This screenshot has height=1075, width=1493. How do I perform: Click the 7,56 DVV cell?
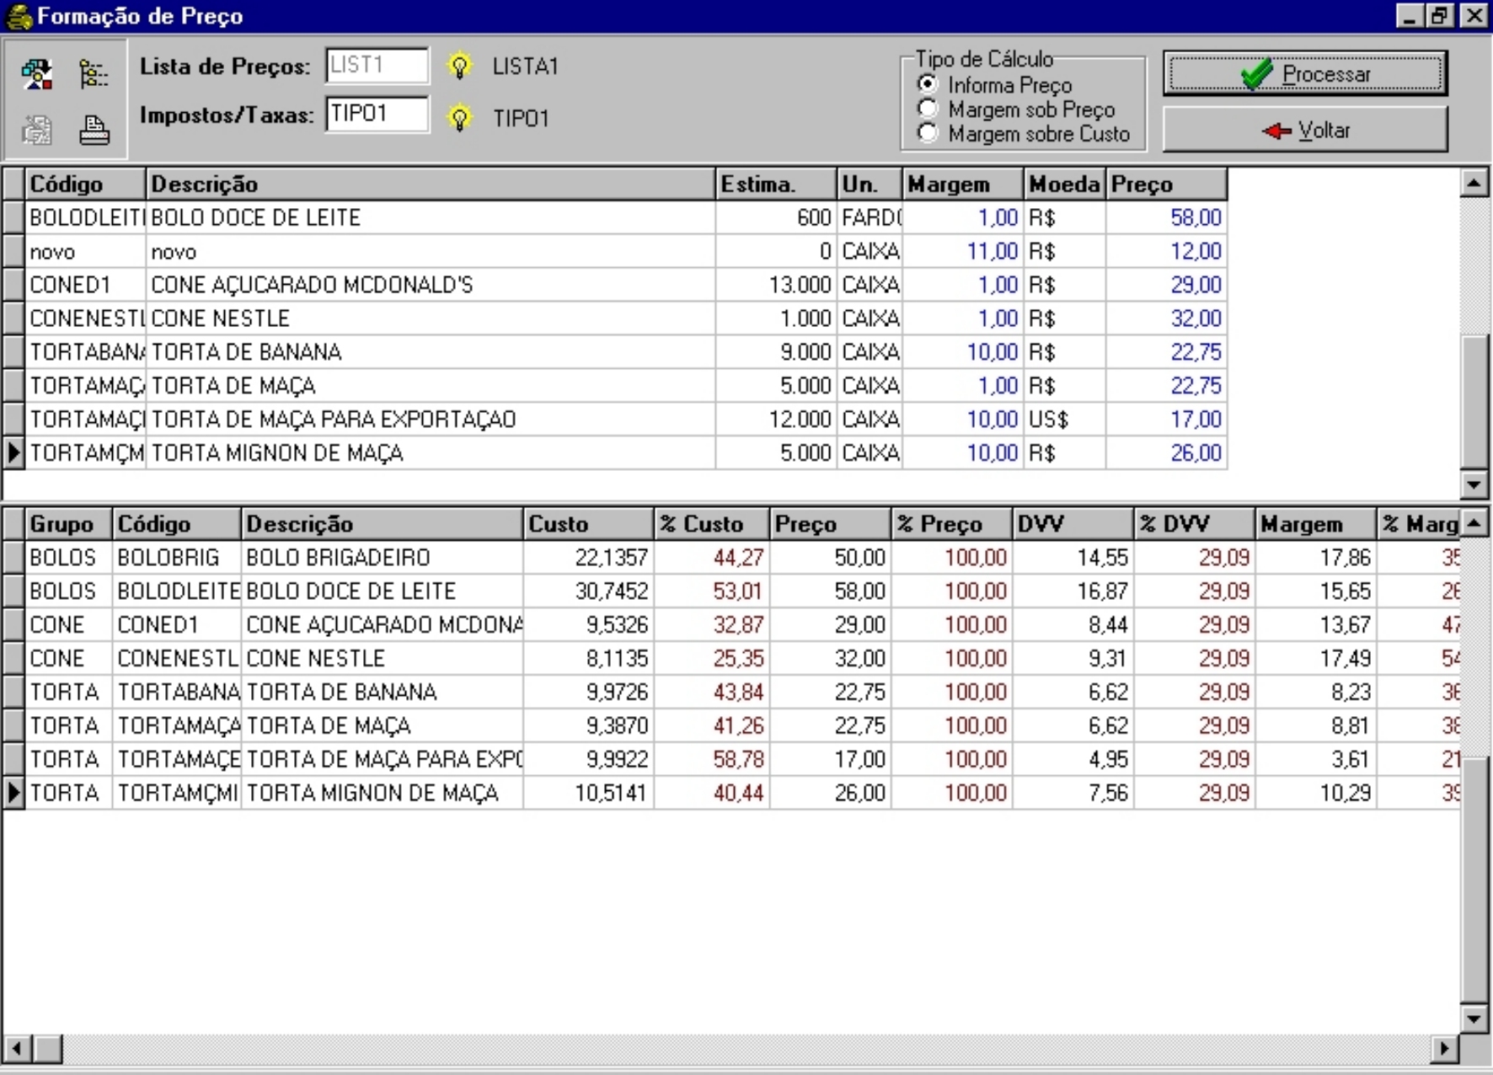coord(1073,794)
